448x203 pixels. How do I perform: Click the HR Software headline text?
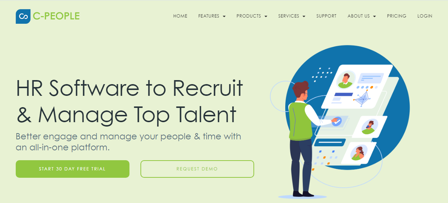click(x=129, y=101)
